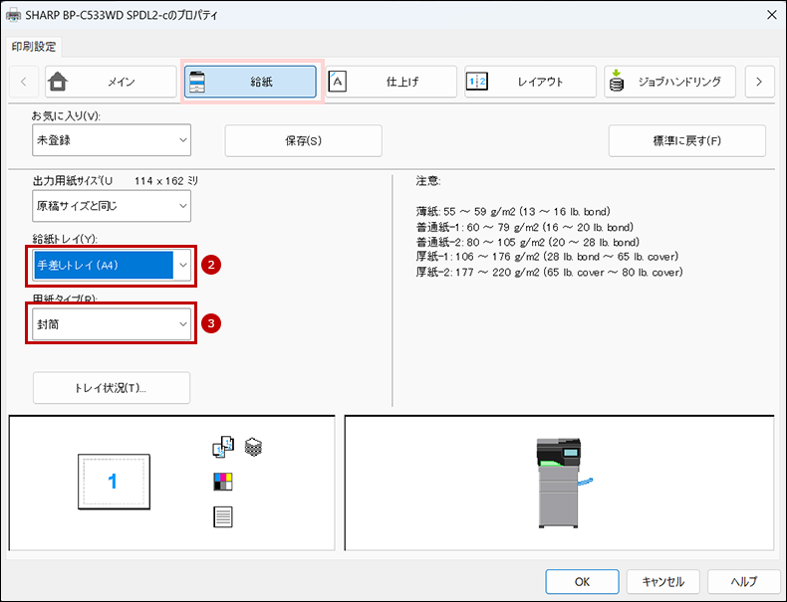Click the duplex printing icon in preview
The width and height of the screenshot is (787, 602).
point(222,449)
